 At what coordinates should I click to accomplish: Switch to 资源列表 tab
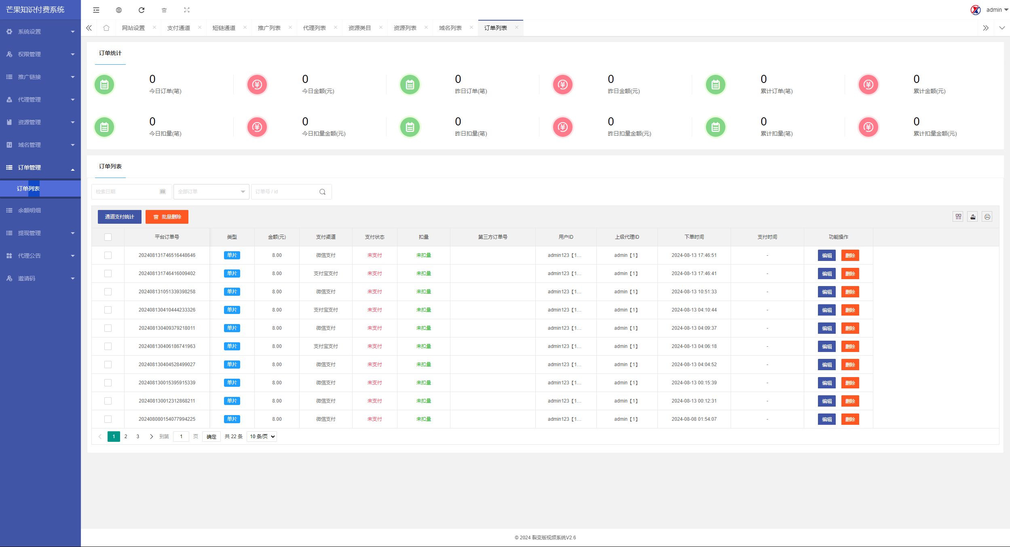[405, 28]
